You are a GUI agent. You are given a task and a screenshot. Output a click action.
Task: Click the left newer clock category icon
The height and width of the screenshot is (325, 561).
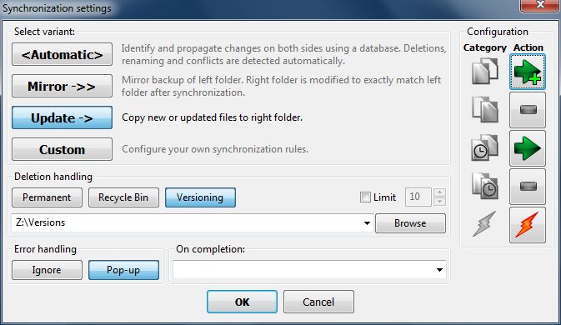pos(485,148)
